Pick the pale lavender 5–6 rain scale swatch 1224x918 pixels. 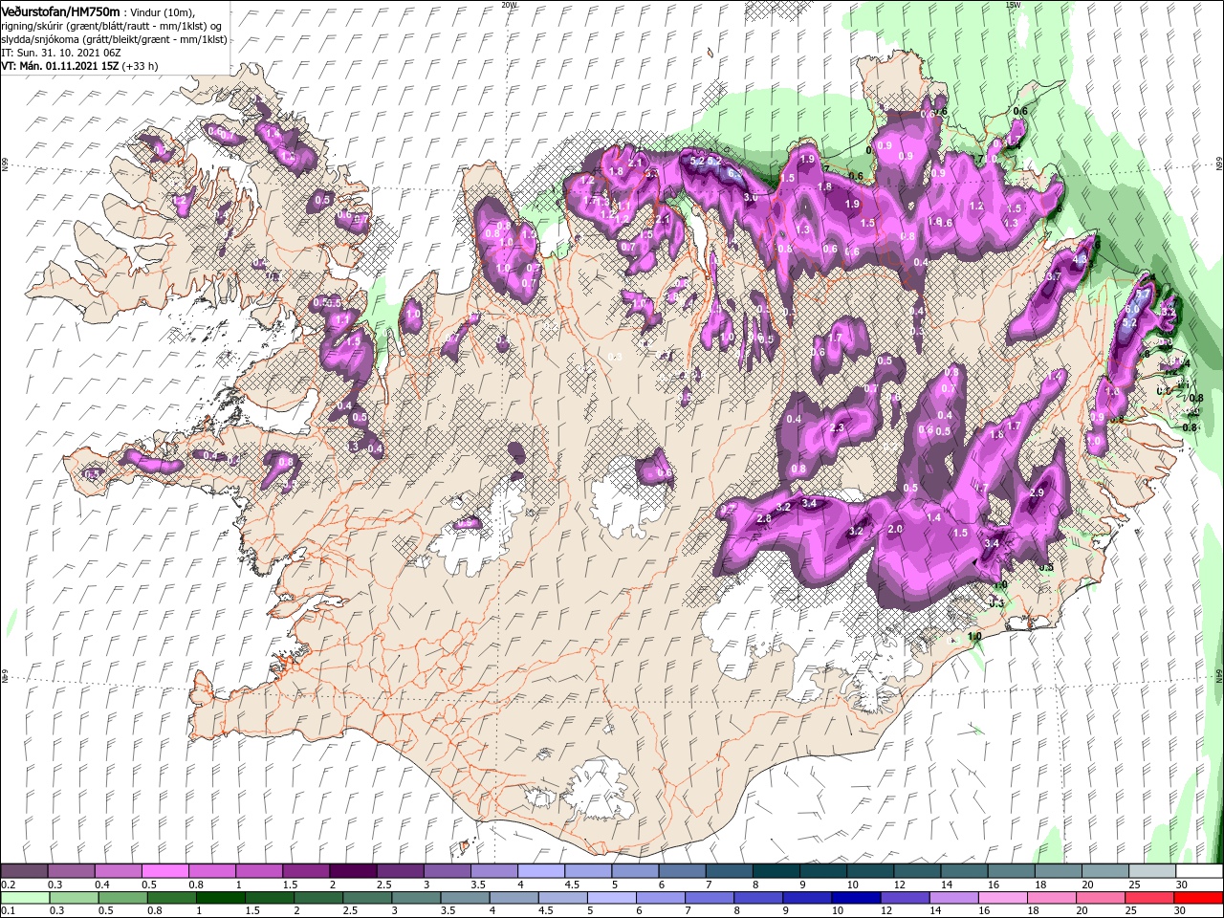point(610,898)
